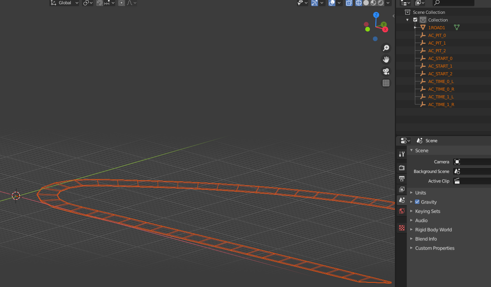Click the Background Scene field
The height and width of the screenshot is (287, 491).
pyautogui.click(x=472, y=171)
